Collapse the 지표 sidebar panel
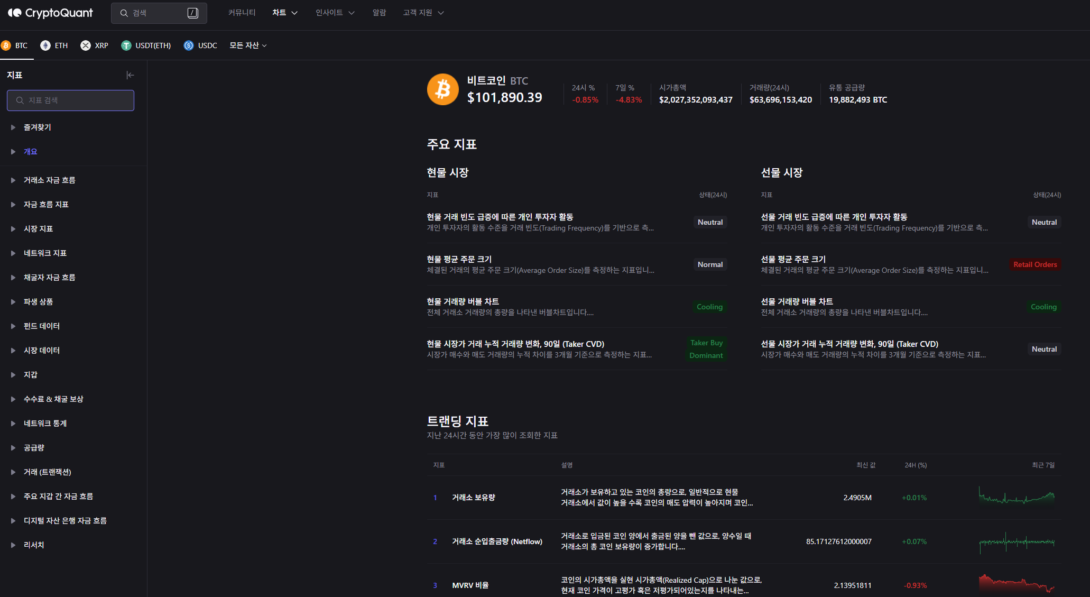 pos(131,75)
